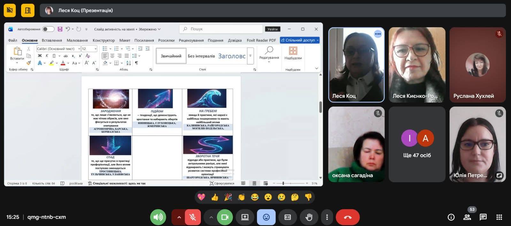The height and width of the screenshot is (226, 511).
Task: Click the red leave call button
Action: [347, 217]
